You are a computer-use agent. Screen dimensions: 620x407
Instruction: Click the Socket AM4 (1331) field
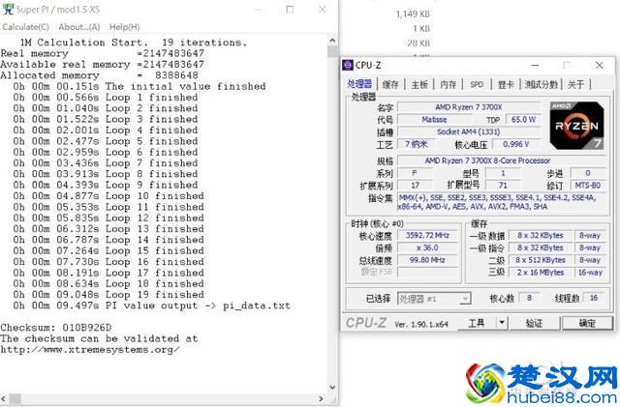point(469,131)
